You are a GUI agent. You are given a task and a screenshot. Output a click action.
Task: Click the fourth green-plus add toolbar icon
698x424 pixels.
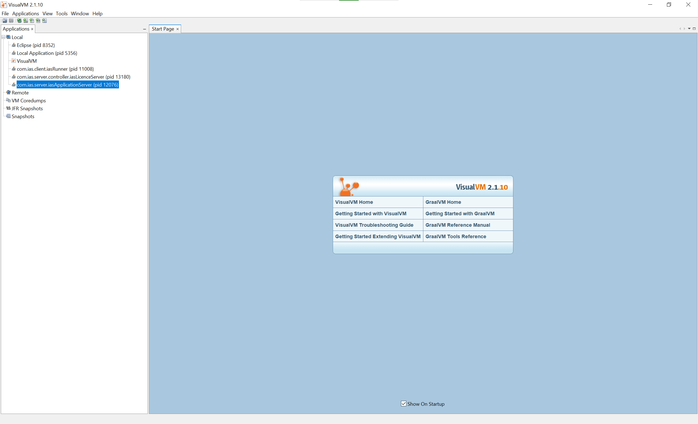click(38, 21)
